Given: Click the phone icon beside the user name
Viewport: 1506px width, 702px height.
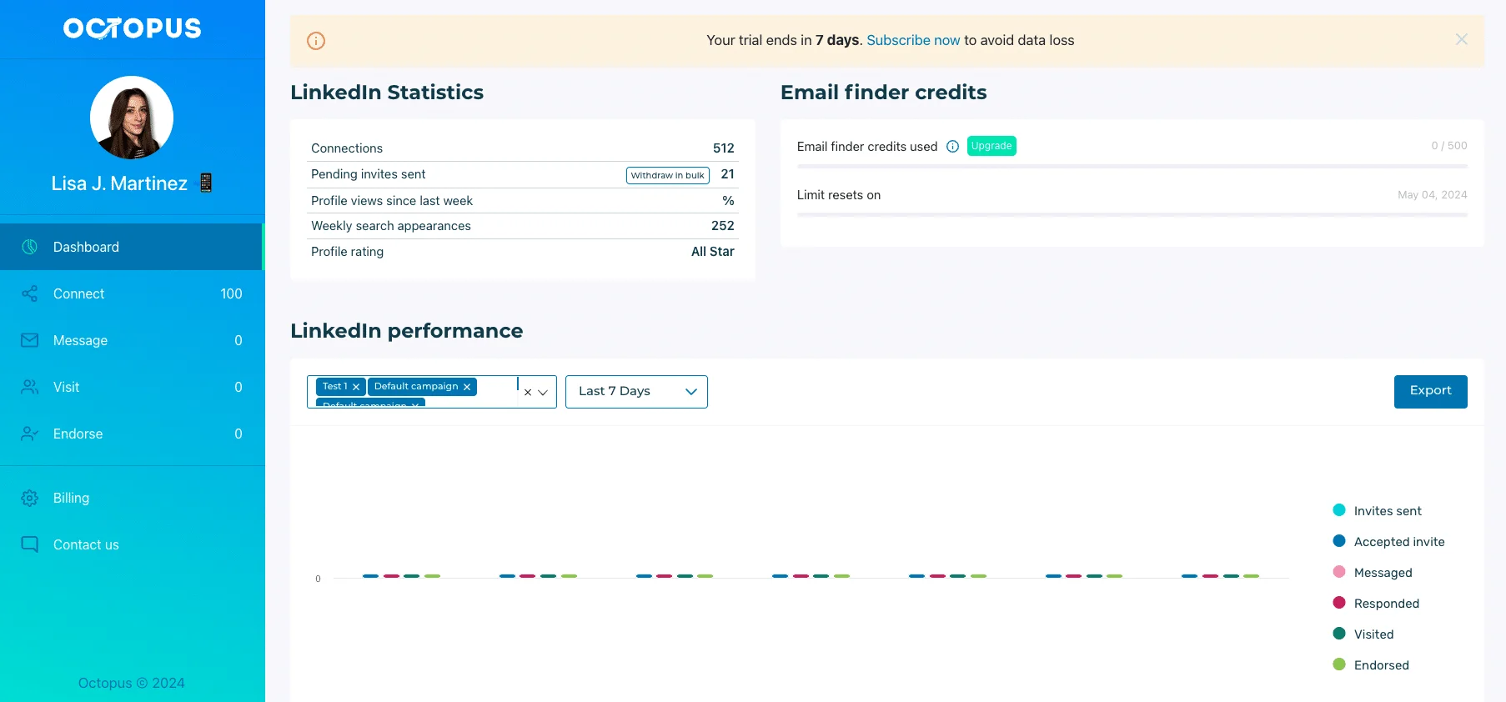Looking at the screenshot, I should [206, 183].
